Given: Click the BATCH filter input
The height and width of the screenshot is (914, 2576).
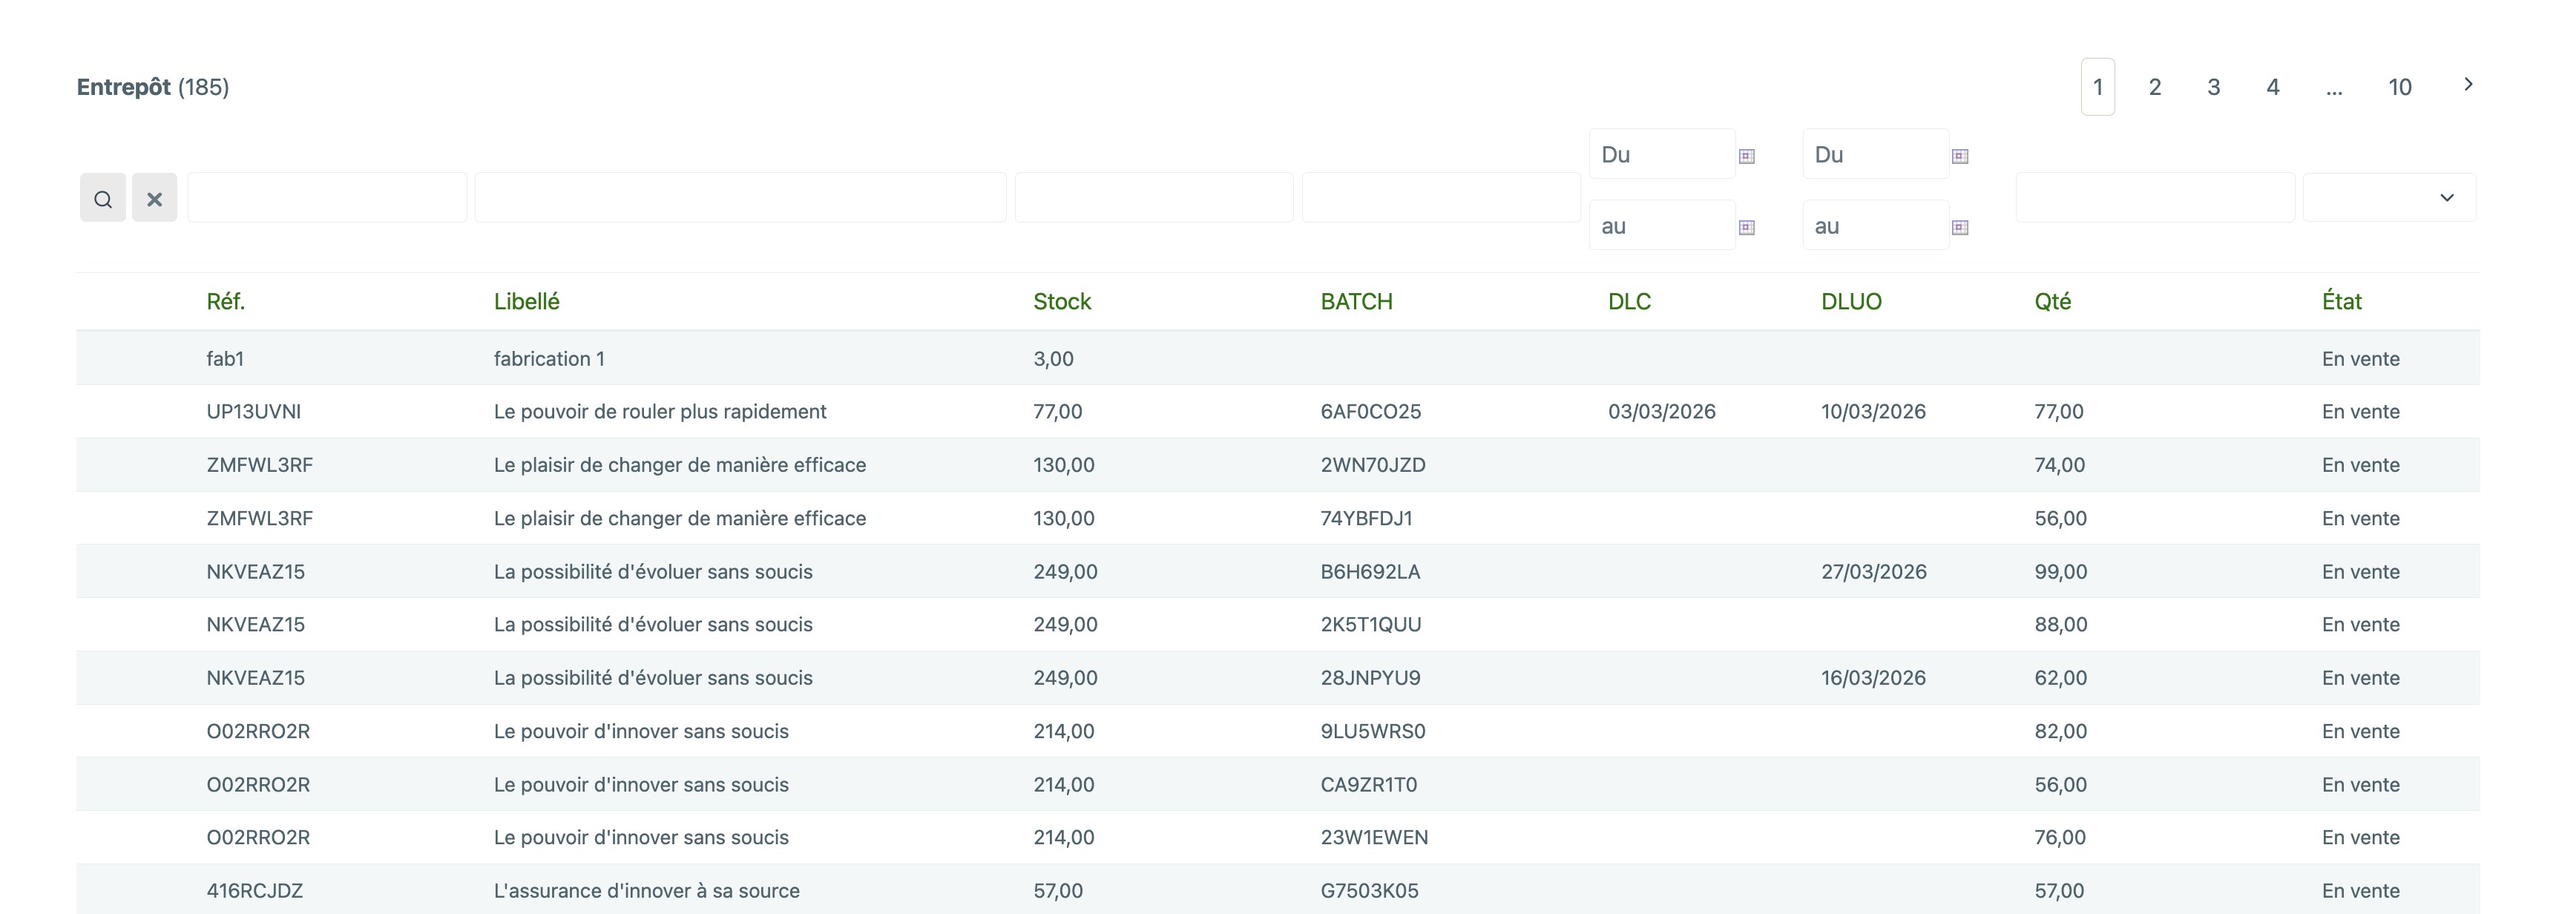Looking at the screenshot, I should click(x=1441, y=198).
